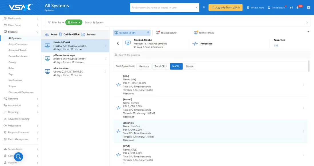Click the announcements megaphone icon
The height and width of the screenshot is (166, 314).
[x=291, y=8]
